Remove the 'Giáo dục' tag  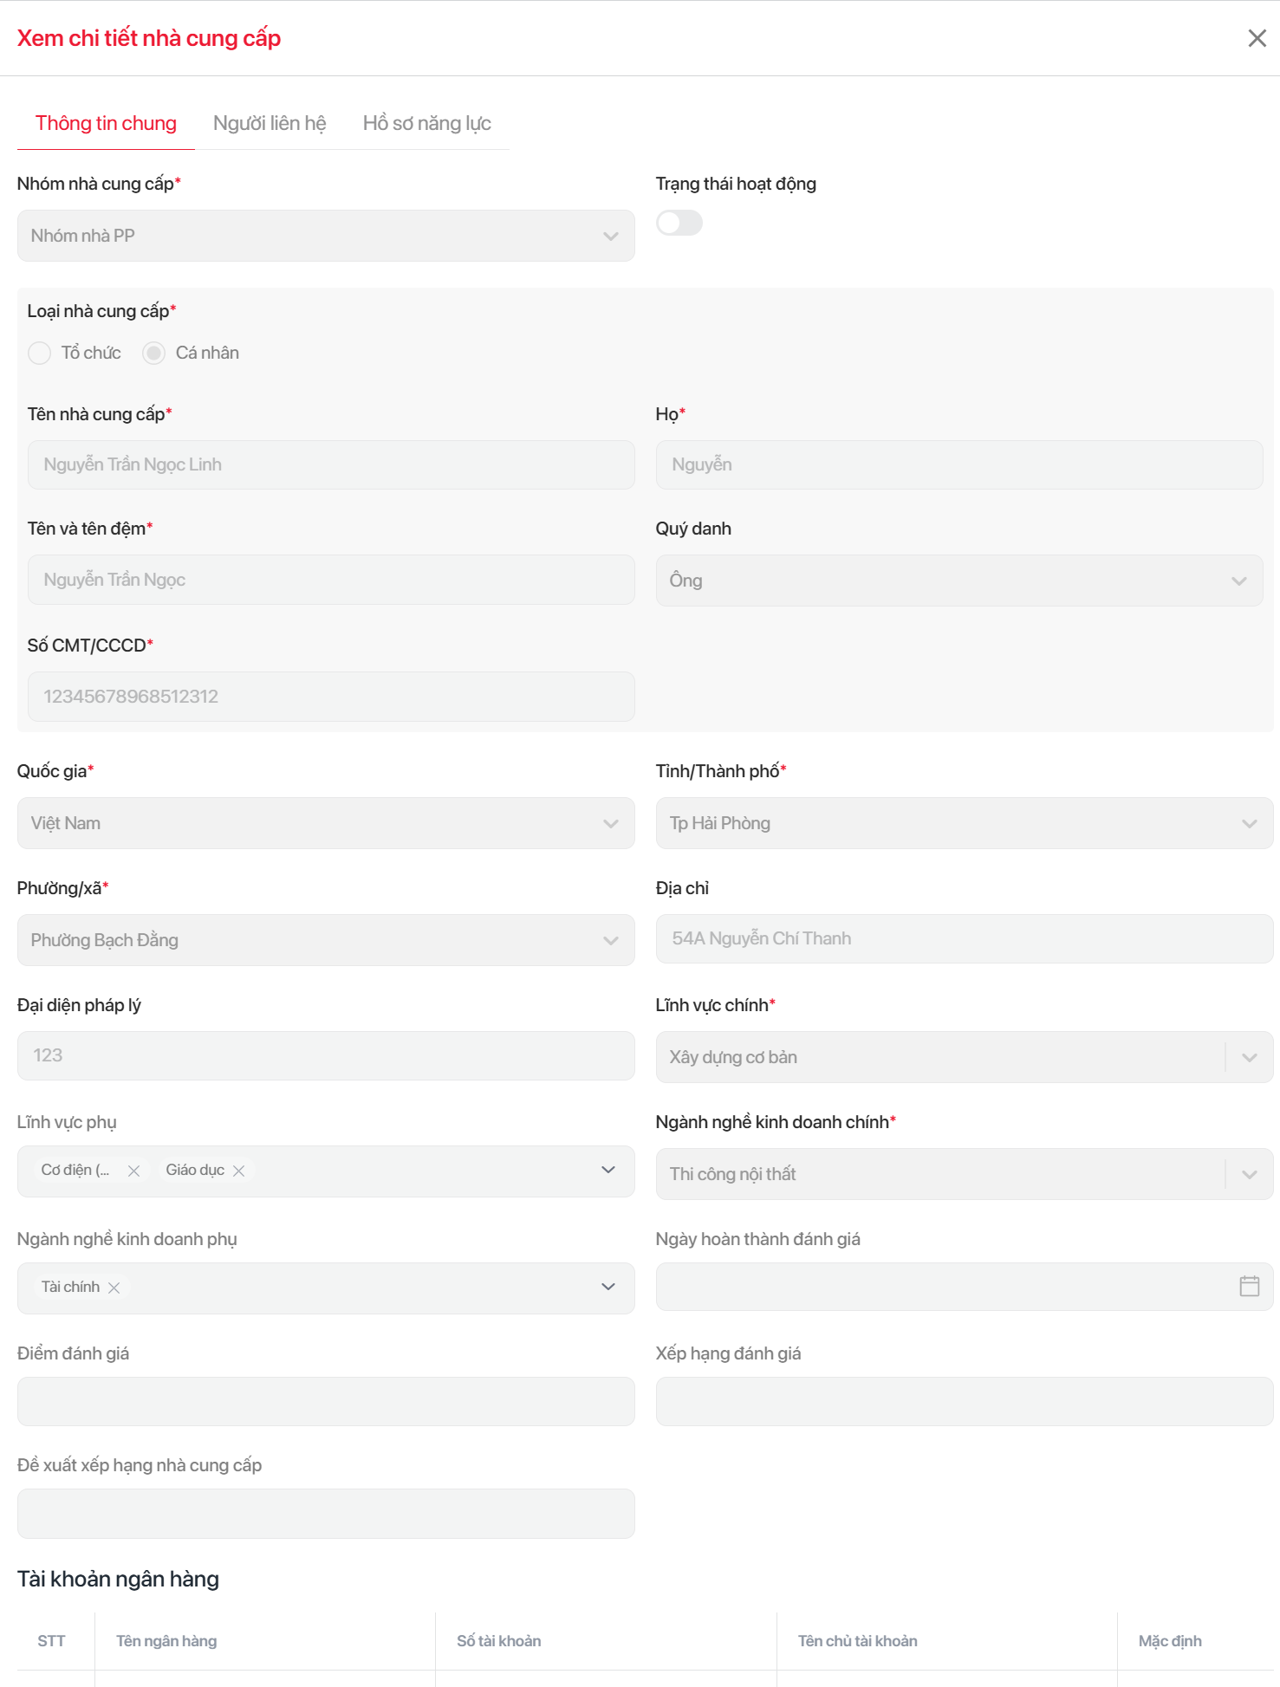pyautogui.click(x=239, y=1171)
